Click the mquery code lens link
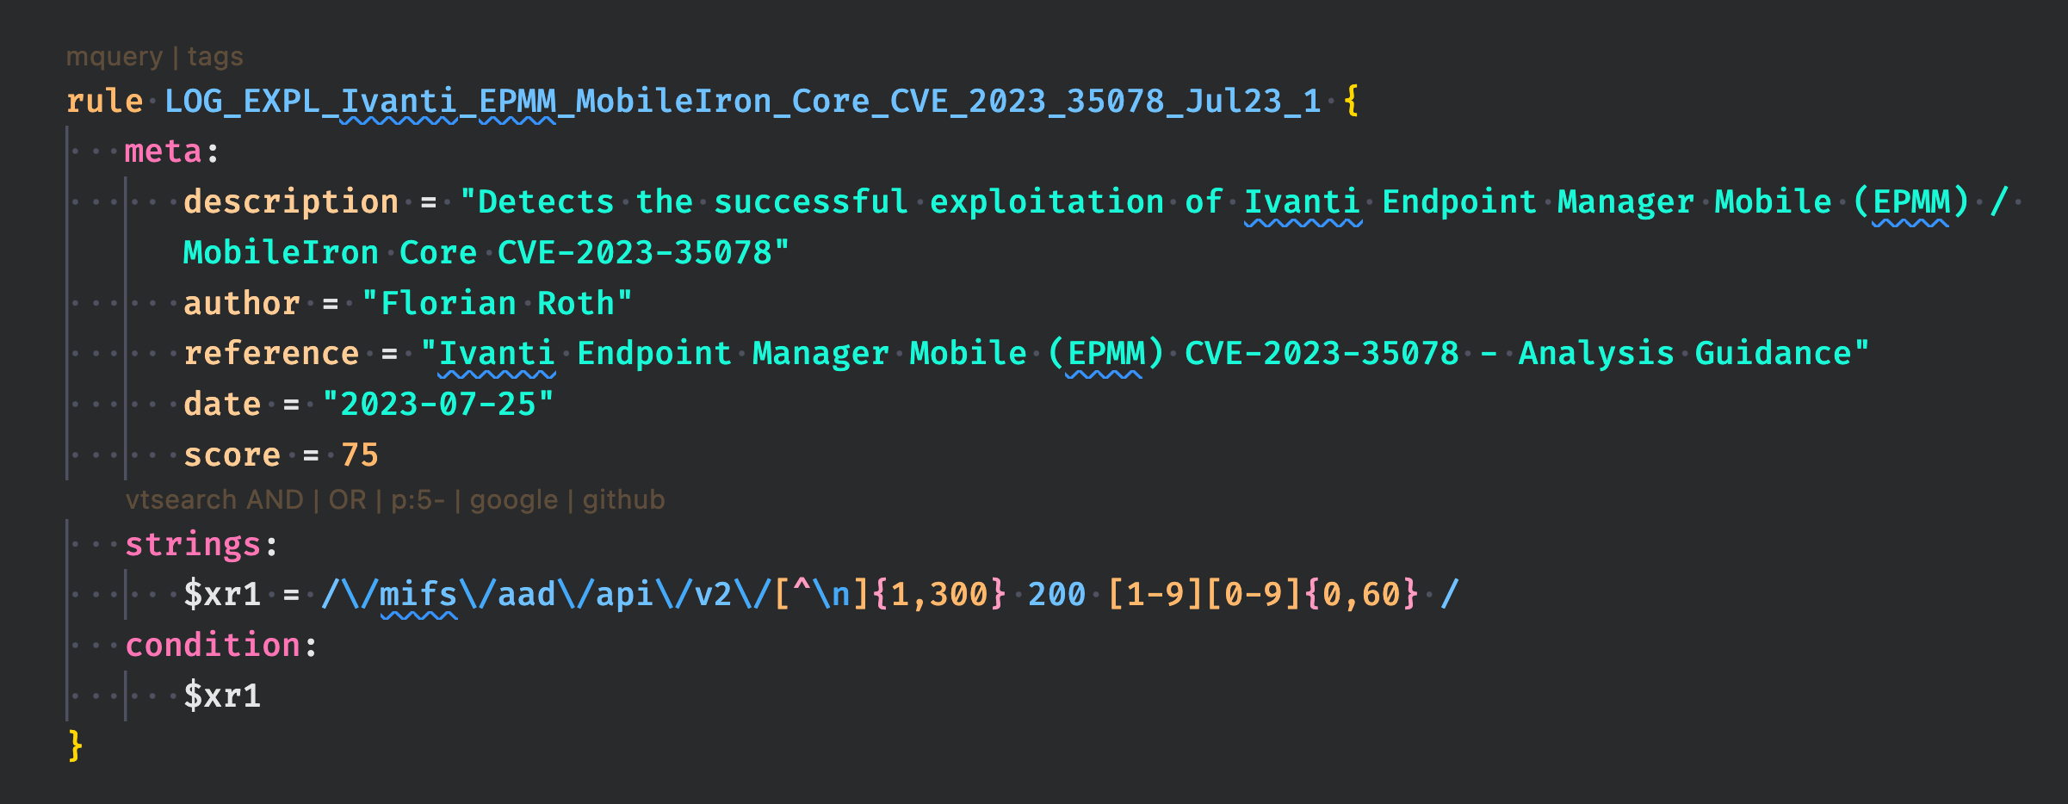 pyautogui.click(x=114, y=57)
